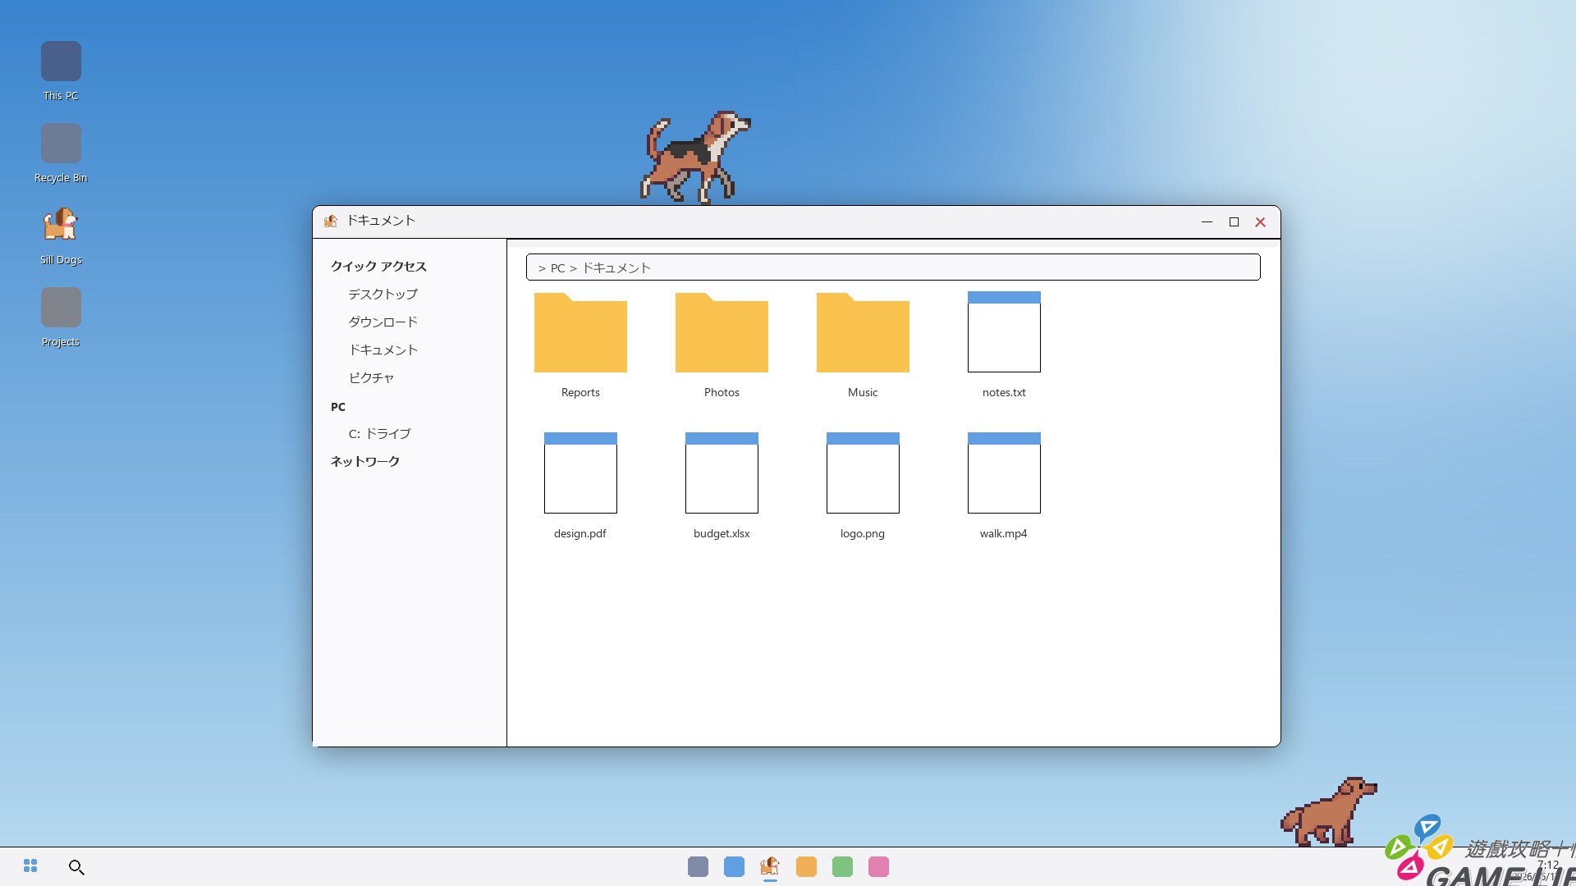The image size is (1576, 886).
Task: Click the logo.png file name label
Action: click(x=863, y=533)
